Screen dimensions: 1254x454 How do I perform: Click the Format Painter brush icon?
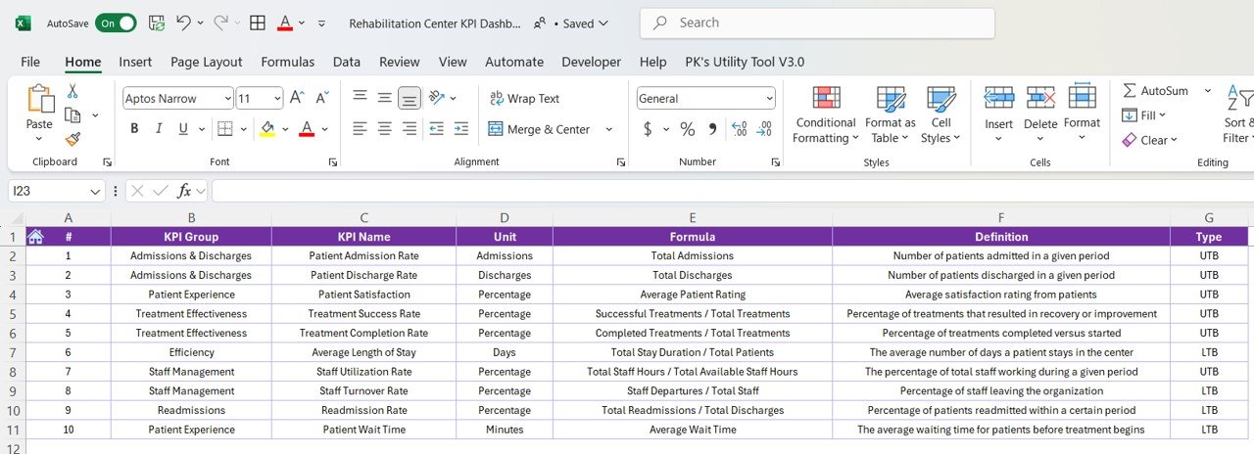(x=72, y=140)
